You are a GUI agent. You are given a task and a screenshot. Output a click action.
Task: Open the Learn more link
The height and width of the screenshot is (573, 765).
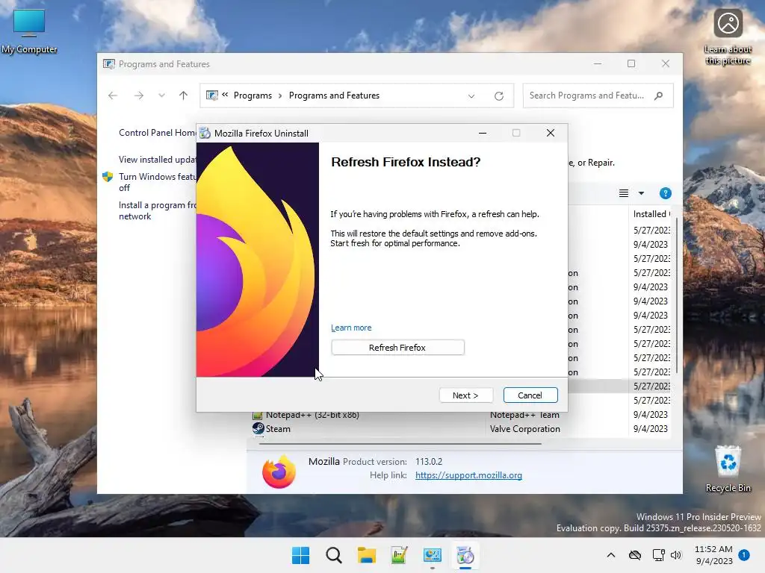[351, 328]
